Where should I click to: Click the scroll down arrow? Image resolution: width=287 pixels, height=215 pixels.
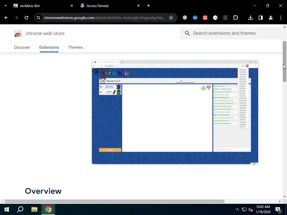tap(284, 197)
